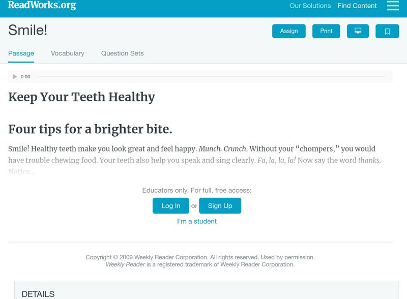Viewport: 407px width, 299px height.
Task: Switch to the Vocabulary tab
Action: click(68, 53)
